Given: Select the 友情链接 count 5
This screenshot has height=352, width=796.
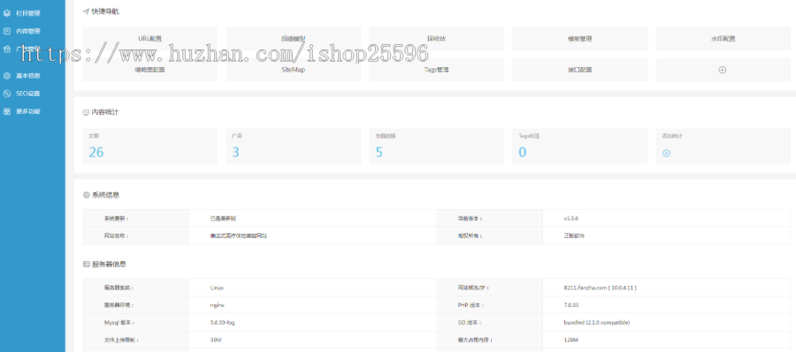Looking at the screenshot, I should (x=379, y=152).
